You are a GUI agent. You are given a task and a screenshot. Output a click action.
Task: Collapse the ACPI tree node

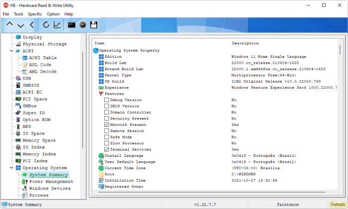[x=11, y=51]
